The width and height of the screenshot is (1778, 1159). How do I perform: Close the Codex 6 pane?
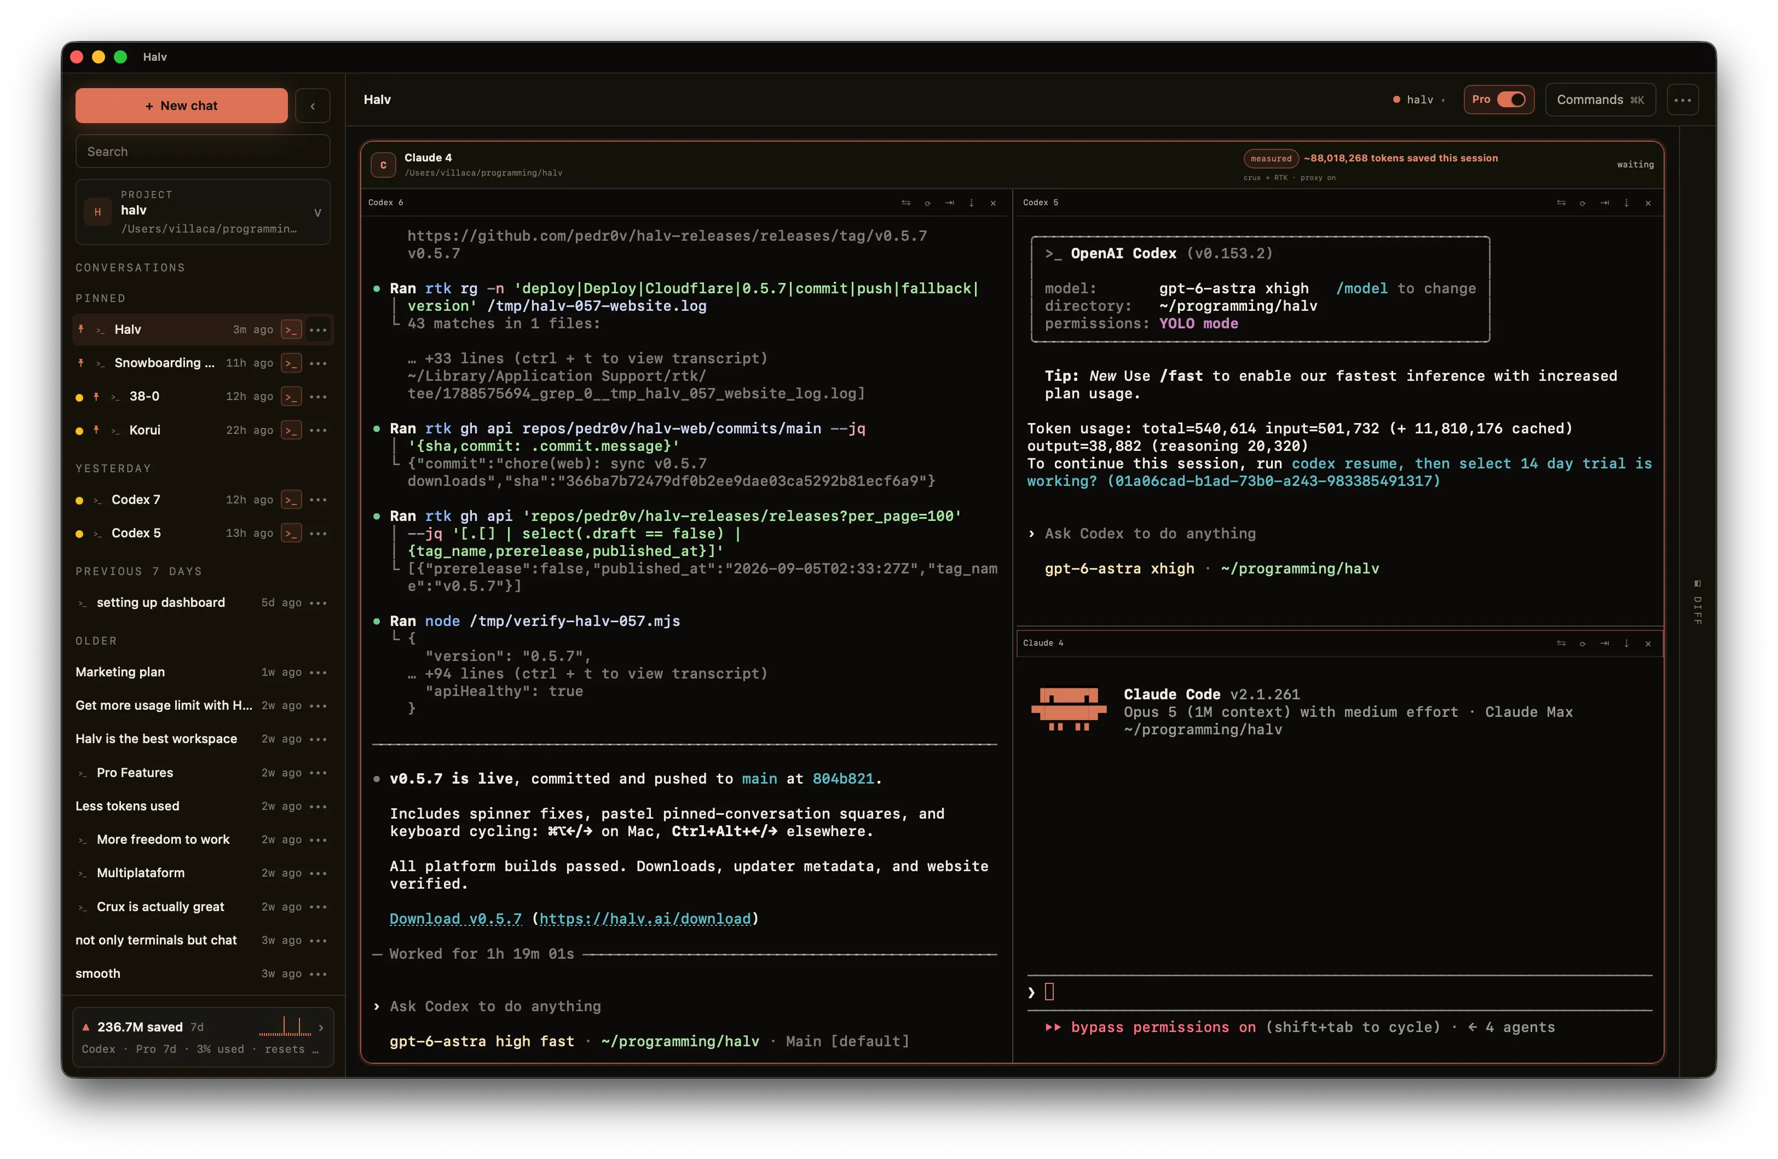pyautogui.click(x=993, y=202)
